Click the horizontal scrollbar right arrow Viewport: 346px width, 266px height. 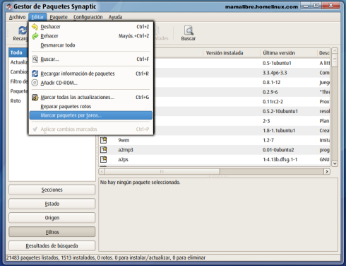tap(327, 171)
